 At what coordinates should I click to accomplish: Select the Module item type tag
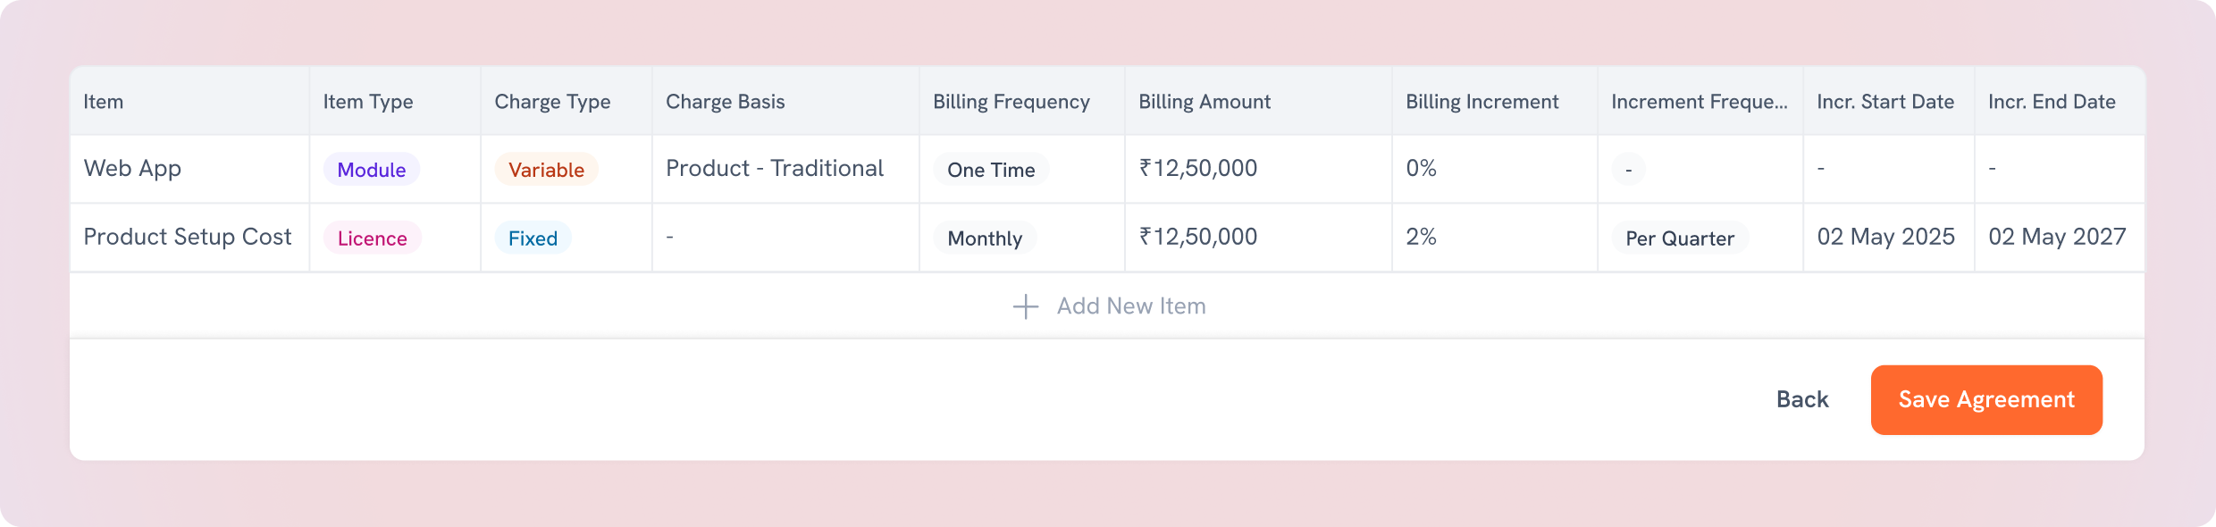pyautogui.click(x=371, y=170)
